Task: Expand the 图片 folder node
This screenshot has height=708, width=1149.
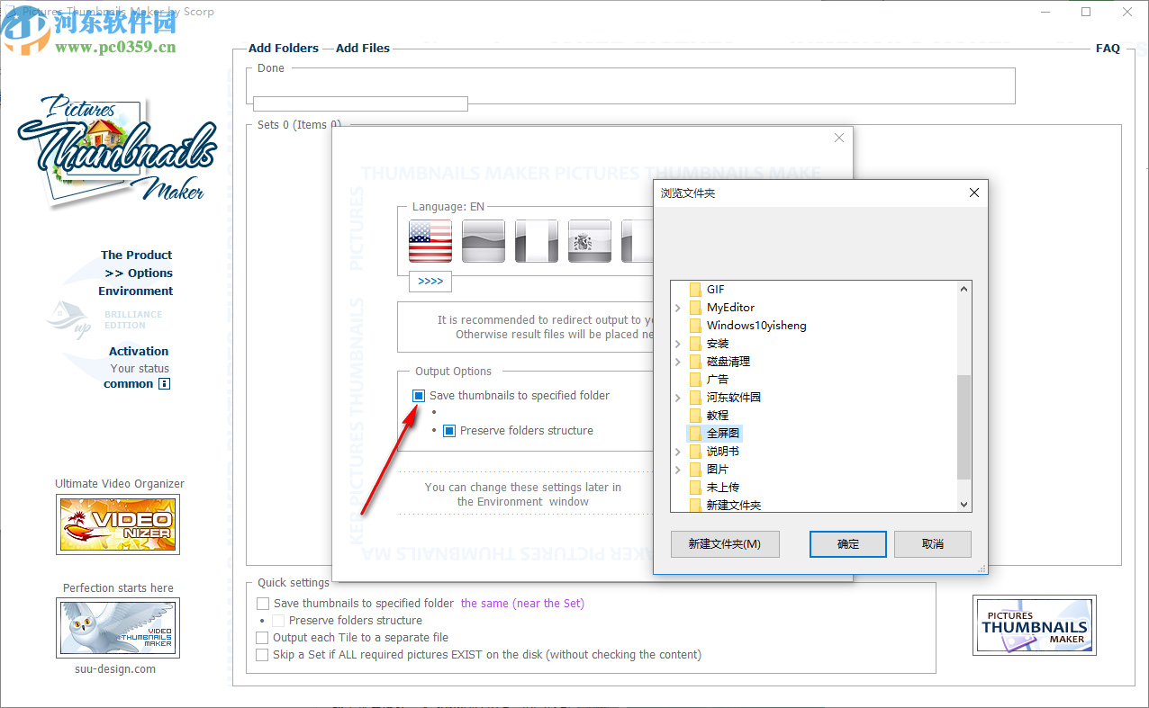Action: 678,470
